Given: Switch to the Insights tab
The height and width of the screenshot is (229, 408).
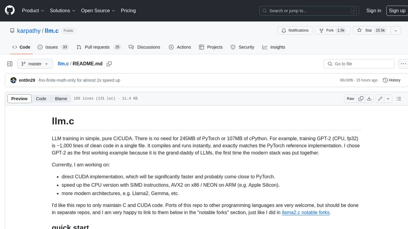Looking at the screenshot, I should 274,47.
